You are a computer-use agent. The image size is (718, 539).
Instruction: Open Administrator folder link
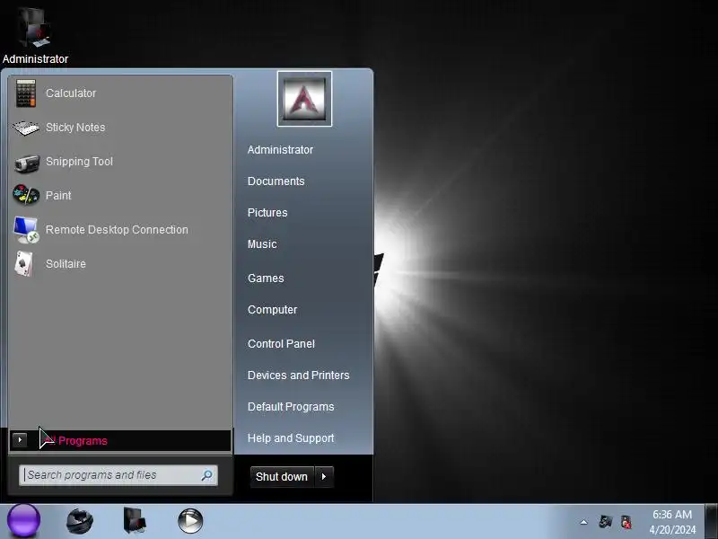click(280, 150)
